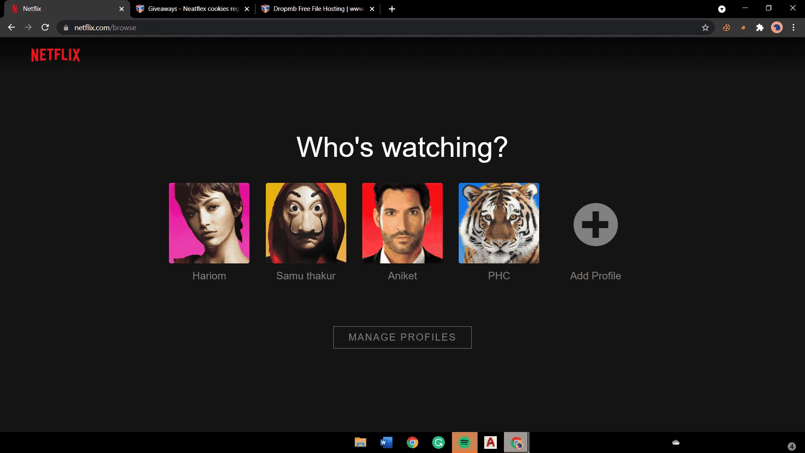
Task: Click the Netflix logo
Action: 55,55
